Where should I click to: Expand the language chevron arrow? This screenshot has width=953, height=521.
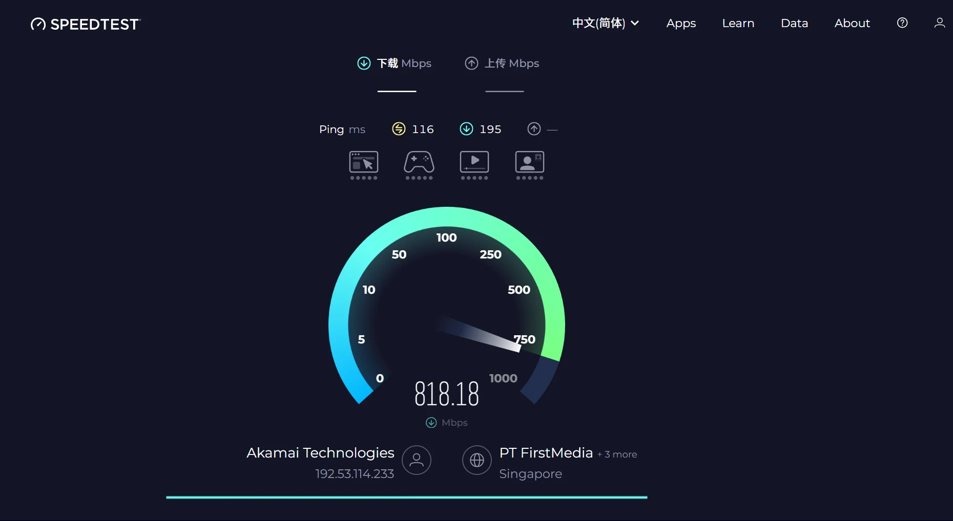(x=635, y=23)
